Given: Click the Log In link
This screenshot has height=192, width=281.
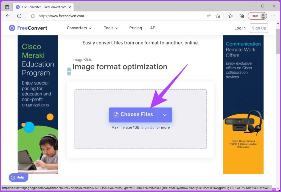Looking at the screenshot, I should [240, 28].
